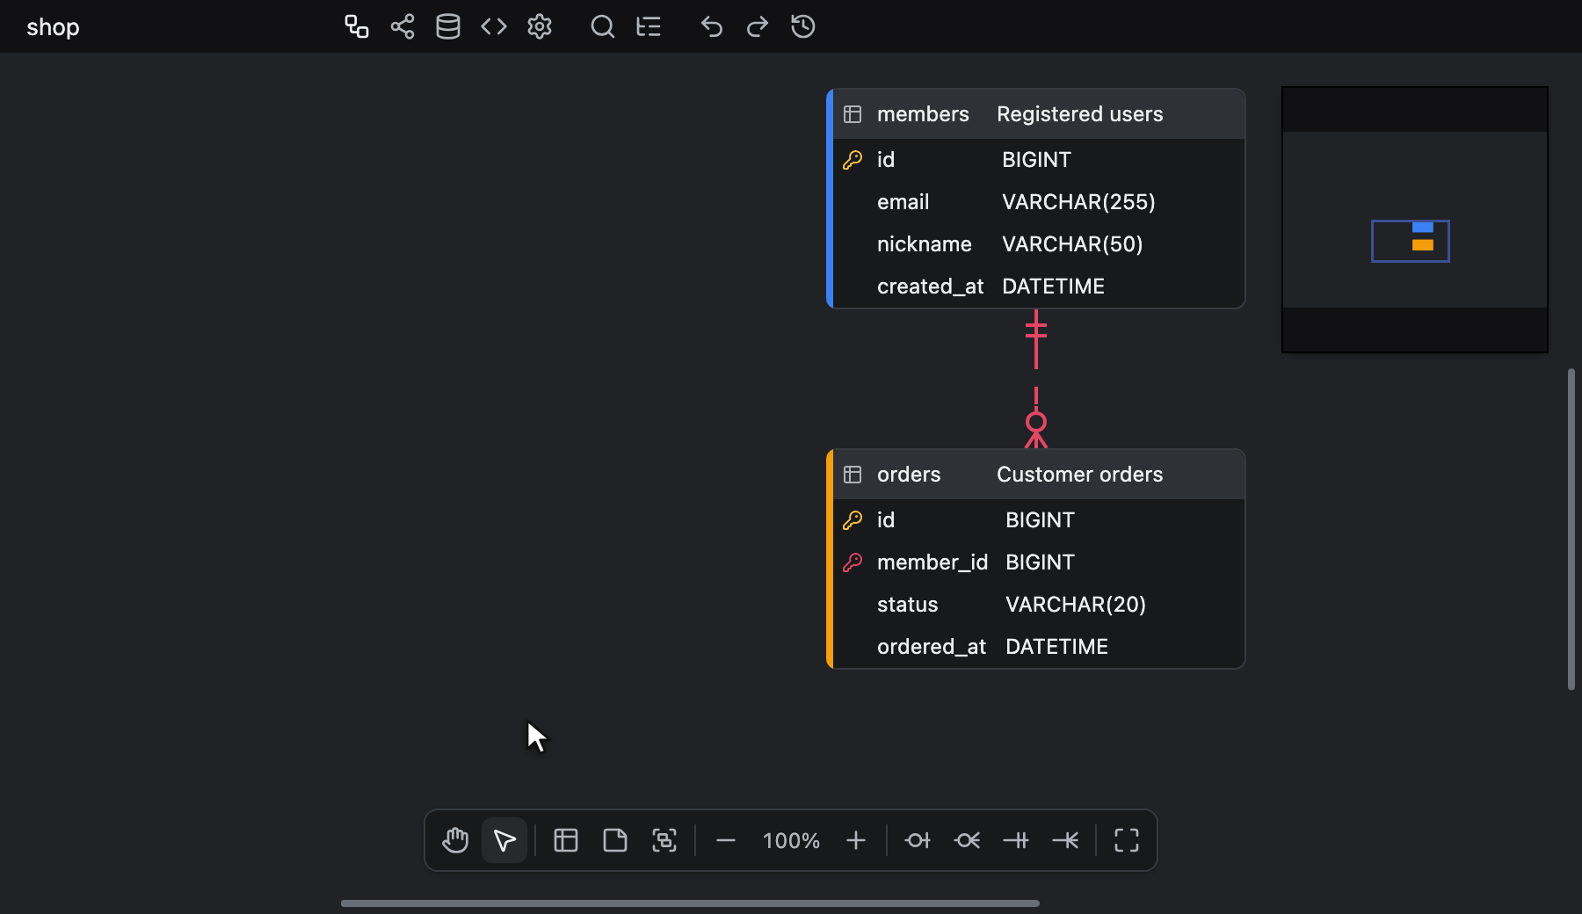Select the hand pan tool
This screenshot has height=914, width=1582.
(455, 840)
